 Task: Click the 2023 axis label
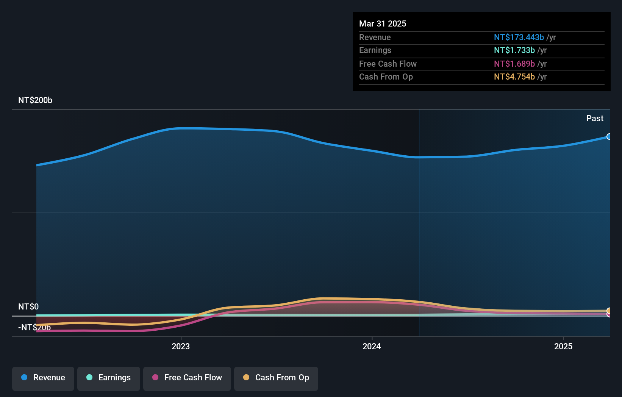tap(181, 346)
